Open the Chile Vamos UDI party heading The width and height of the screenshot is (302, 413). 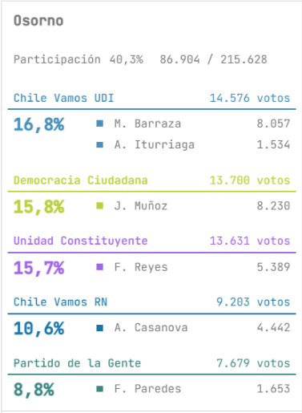(x=64, y=98)
